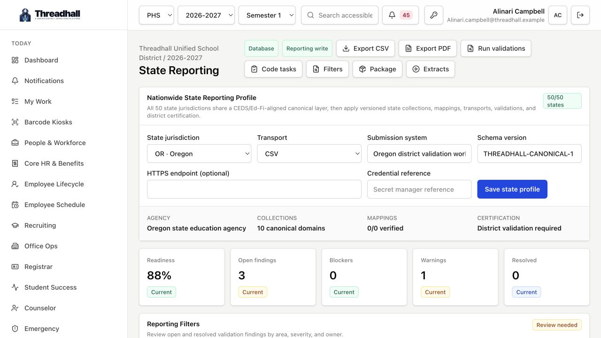Click Run validations button
Viewport: 601px width, 338px height.
pyautogui.click(x=496, y=48)
